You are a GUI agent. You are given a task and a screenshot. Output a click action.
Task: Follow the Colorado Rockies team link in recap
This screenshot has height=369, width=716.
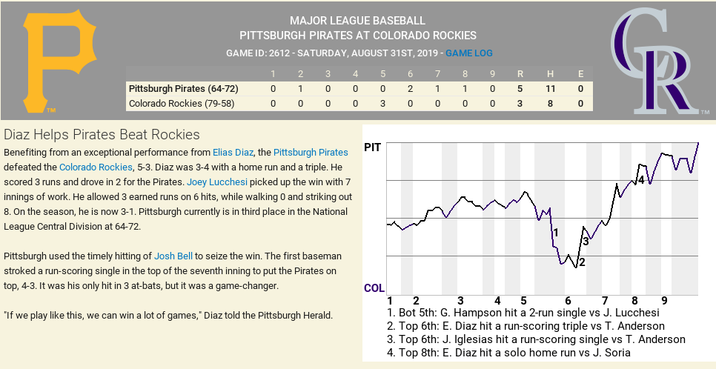pos(93,167)
